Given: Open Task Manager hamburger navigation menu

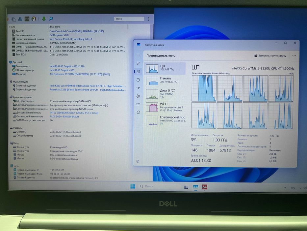Looking at the screenshot, I should 138,55.
